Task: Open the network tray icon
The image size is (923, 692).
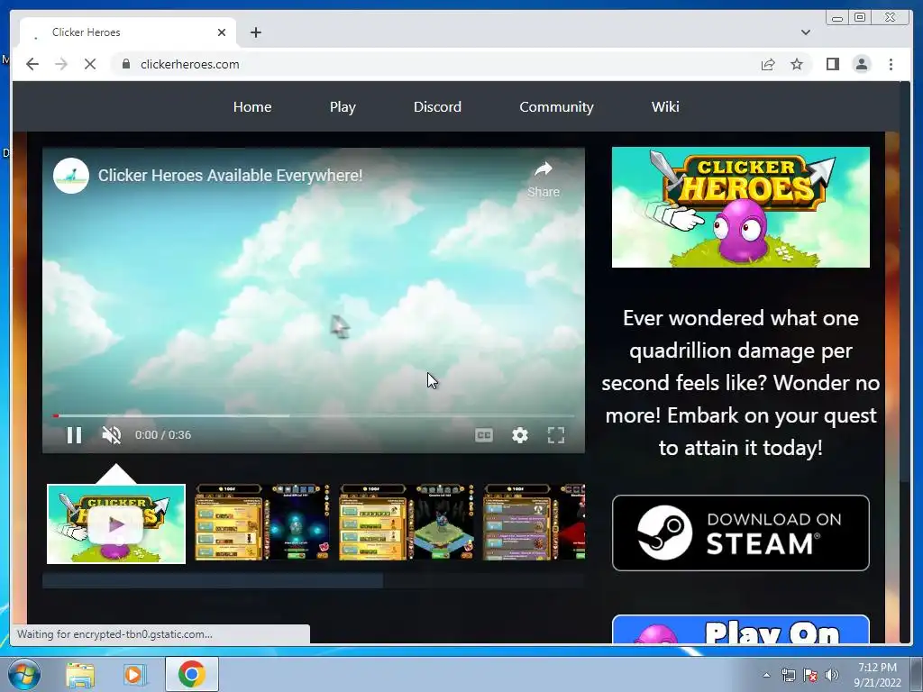Action: click(x=788, y=675)
